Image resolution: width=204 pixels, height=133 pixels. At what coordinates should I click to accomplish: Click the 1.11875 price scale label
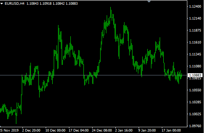[195, 30]
